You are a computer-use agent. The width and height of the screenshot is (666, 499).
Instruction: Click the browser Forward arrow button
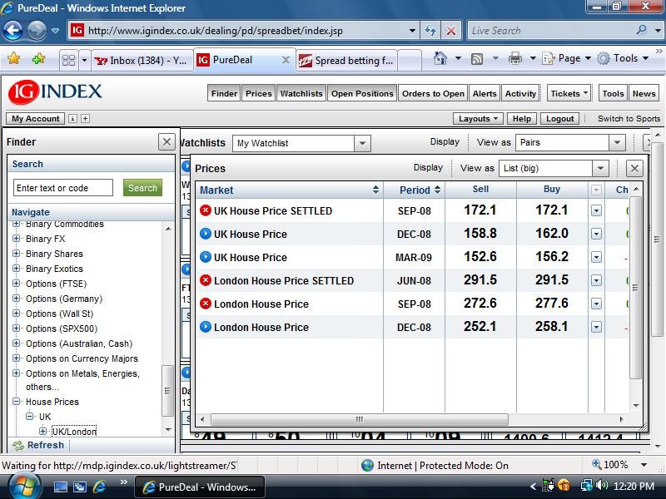click(37, 31)
